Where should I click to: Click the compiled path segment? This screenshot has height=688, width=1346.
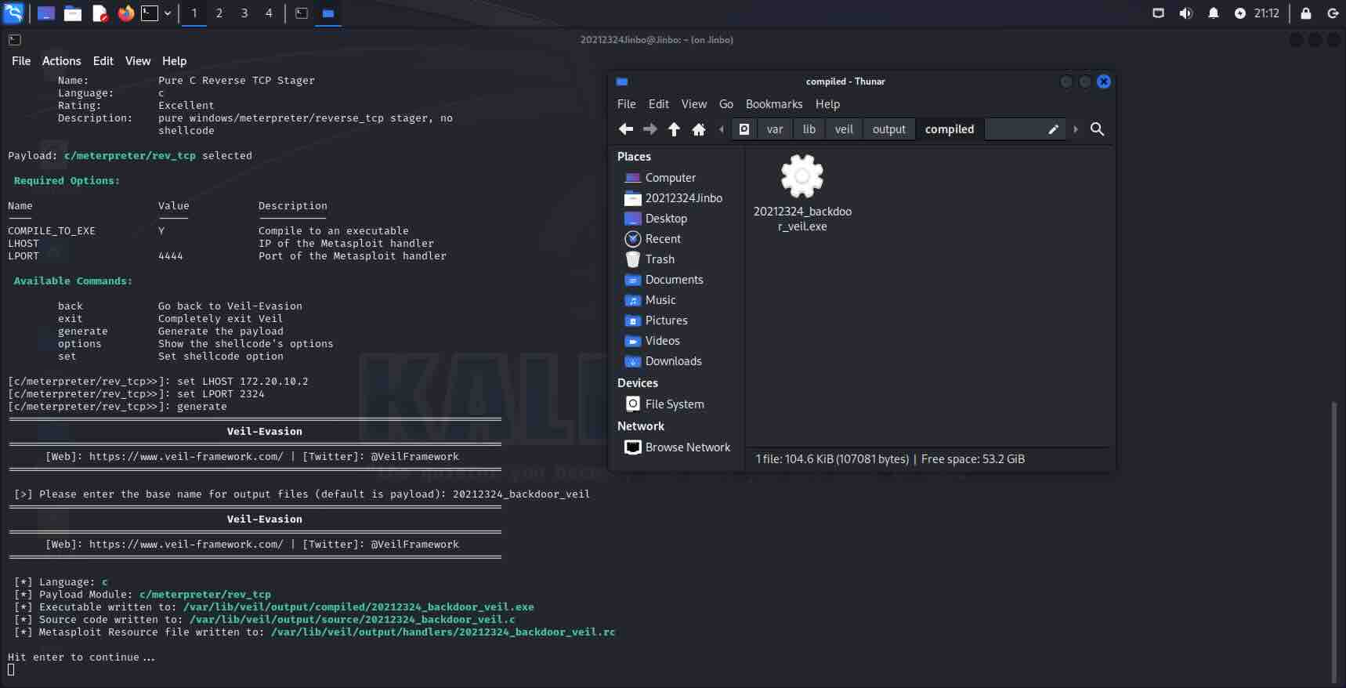coord(950,129)
